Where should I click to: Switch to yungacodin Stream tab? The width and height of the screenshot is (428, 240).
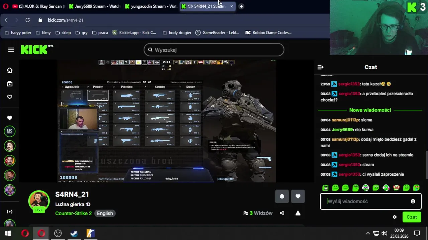coord(151,6)
